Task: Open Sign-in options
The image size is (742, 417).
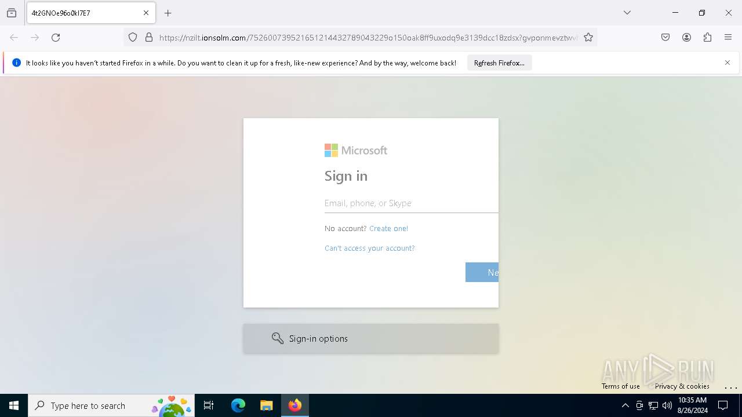Action: click(x=371, y=339)
